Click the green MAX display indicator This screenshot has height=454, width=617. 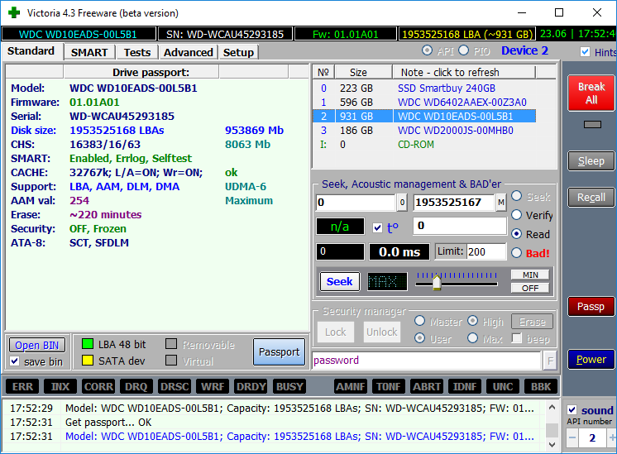coord(387,282)
